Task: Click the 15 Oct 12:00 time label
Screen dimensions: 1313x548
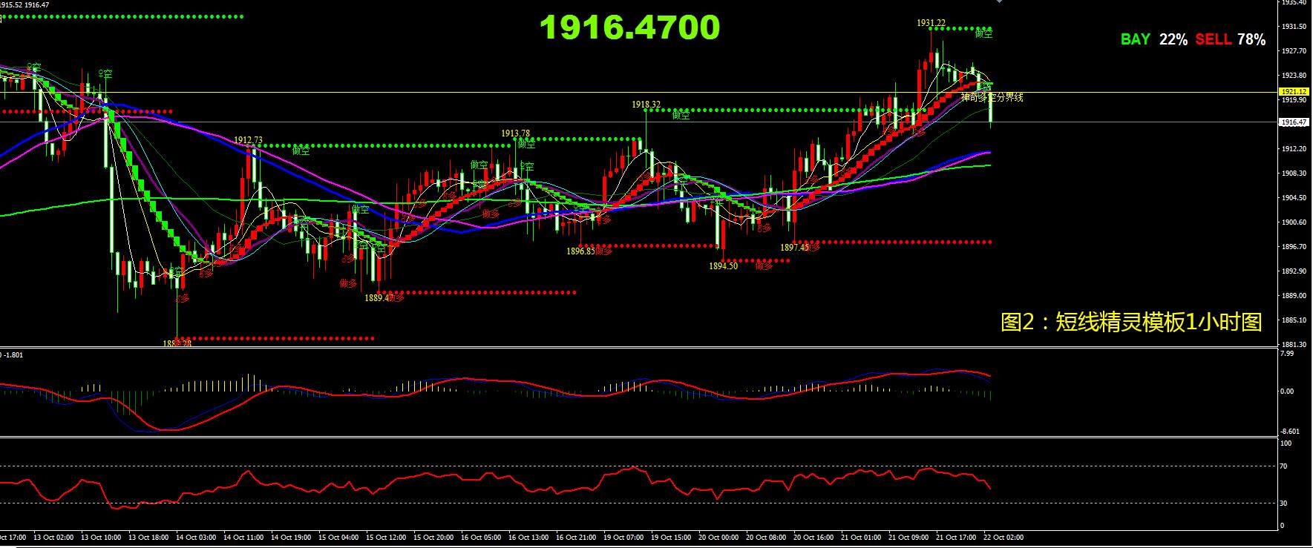Action: click(x=386, y=538)
